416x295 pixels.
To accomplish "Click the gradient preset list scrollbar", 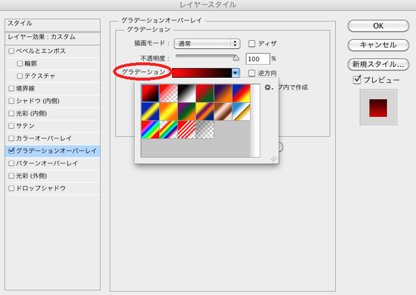I will click(255, 120).
